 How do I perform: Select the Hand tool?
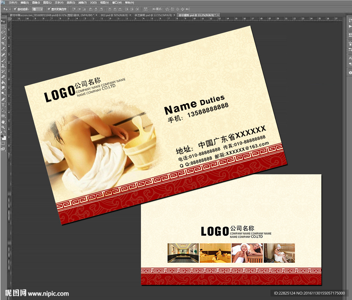(x=3, y=122)
